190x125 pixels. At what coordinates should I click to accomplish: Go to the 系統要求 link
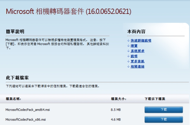point(137,51)
